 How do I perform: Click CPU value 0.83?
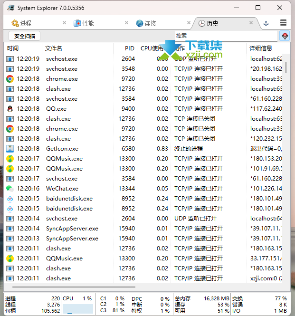162,149
